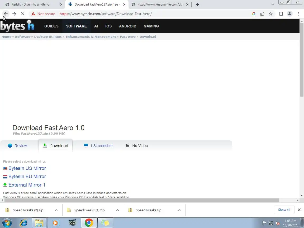304x228 pixels.
Task: Open Enhancements & Management breadcrumb link
Action: [x=91, y=37]
